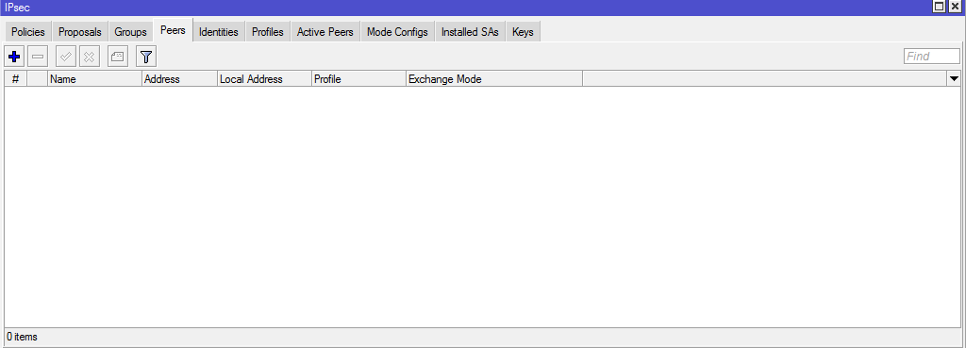Click into the Find search field
The image size is (966, 348).
tap(931, 57)
